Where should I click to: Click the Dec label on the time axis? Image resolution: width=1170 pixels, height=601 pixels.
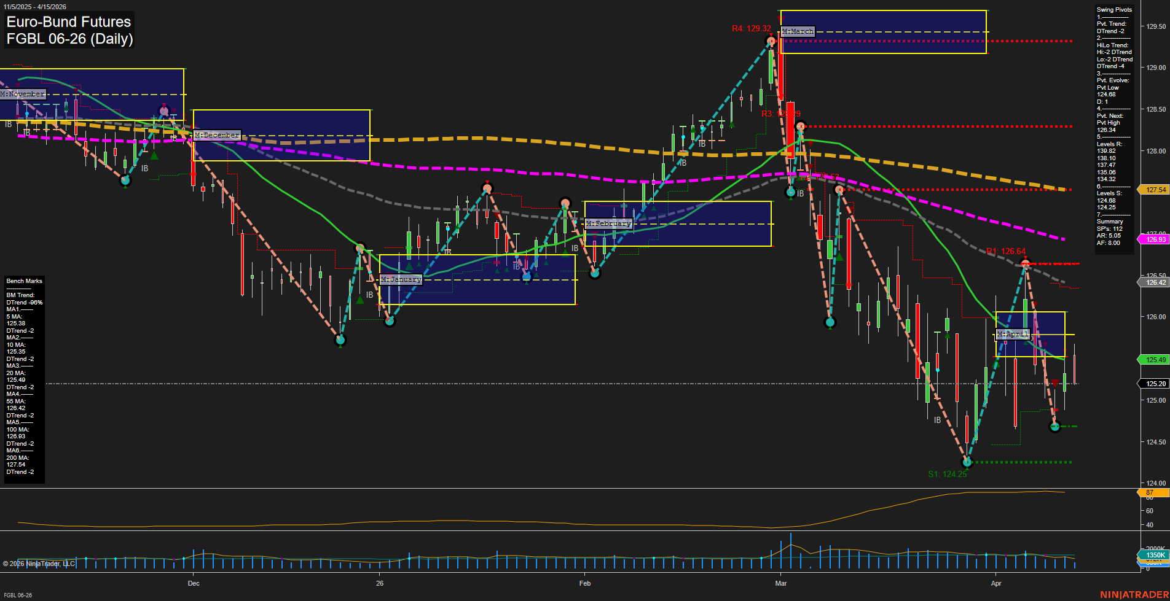[194, 583]
